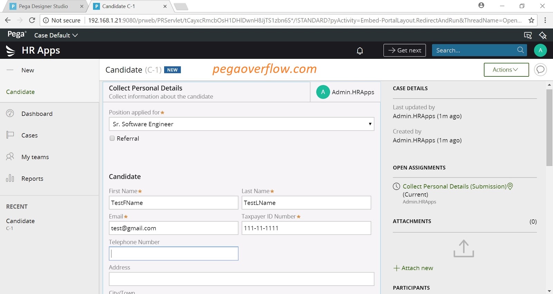Screen dimensions: 553x294
Task: Click the NEW status badge
Action: point(172,70)
